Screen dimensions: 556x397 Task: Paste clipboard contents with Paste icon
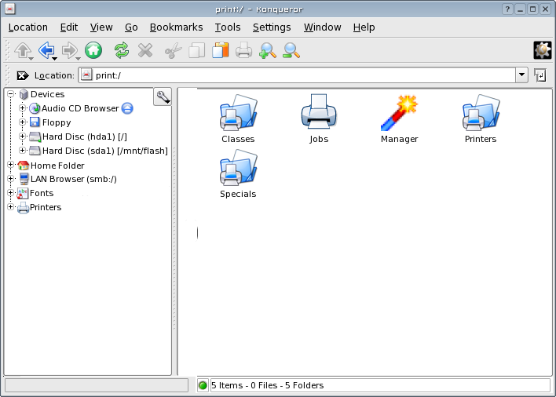point(221,50)
